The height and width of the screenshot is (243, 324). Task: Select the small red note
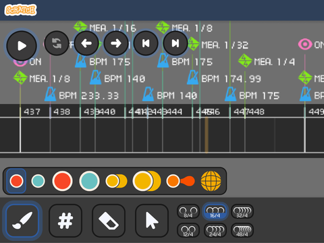tap(16, 181)
